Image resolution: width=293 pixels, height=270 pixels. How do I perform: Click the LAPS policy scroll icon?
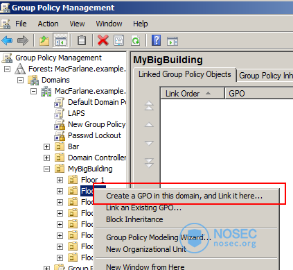(x=59, y=113)
